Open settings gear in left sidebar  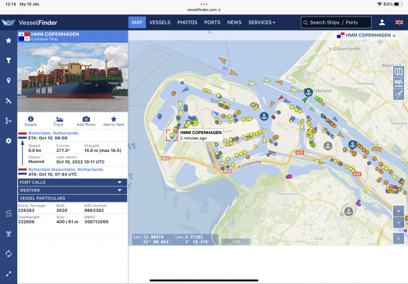pyautogui.click(x=8, y=141)
